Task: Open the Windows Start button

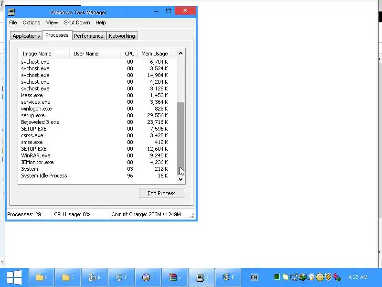Action: coord(14,277)
